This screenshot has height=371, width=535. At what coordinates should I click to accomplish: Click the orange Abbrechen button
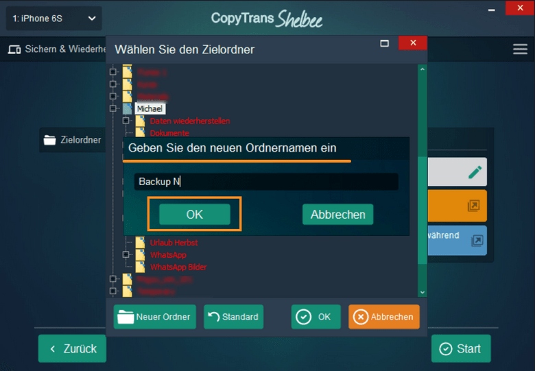[x=384, y=317]
